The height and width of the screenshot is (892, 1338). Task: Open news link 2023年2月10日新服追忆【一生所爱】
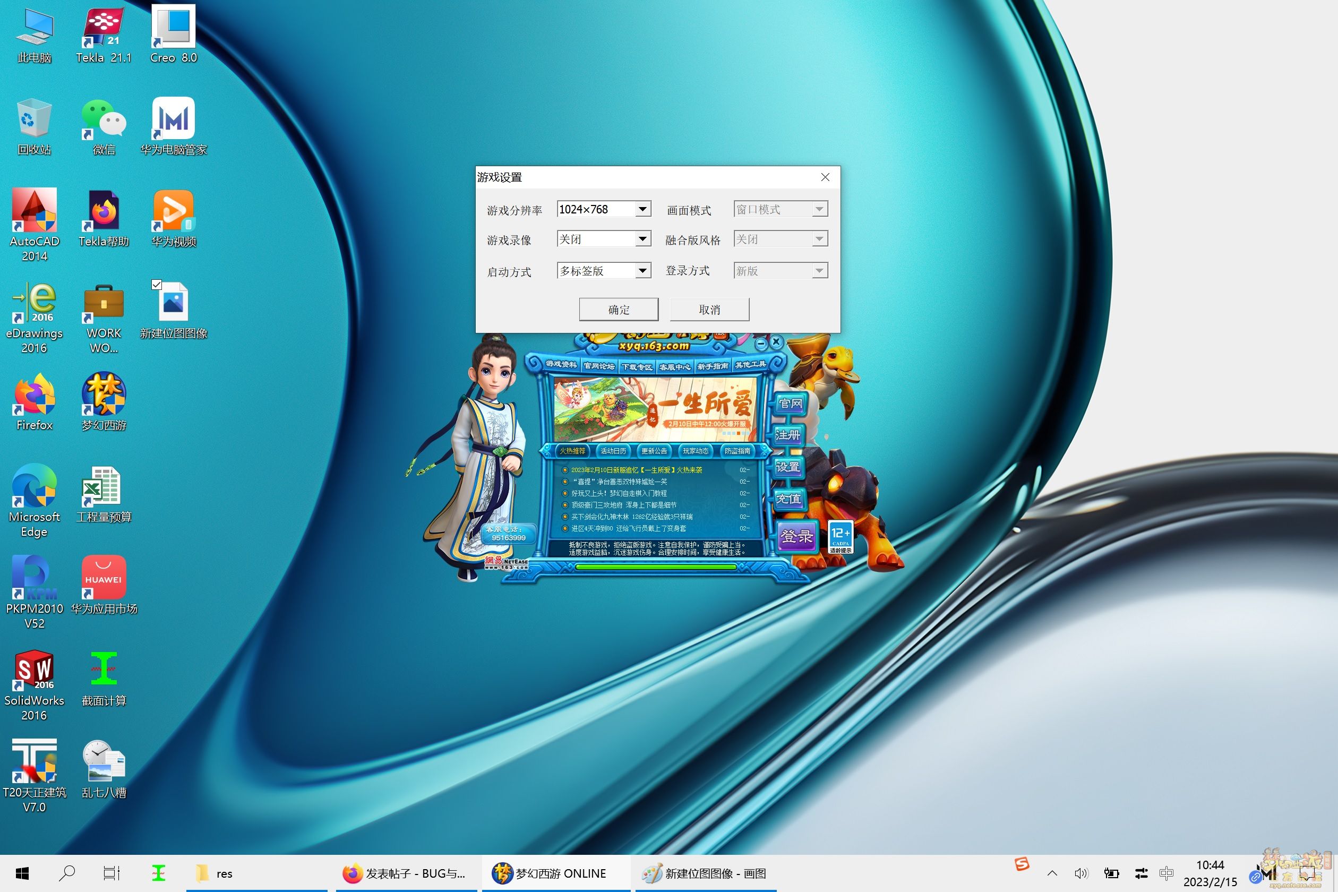tap(637, 470)
